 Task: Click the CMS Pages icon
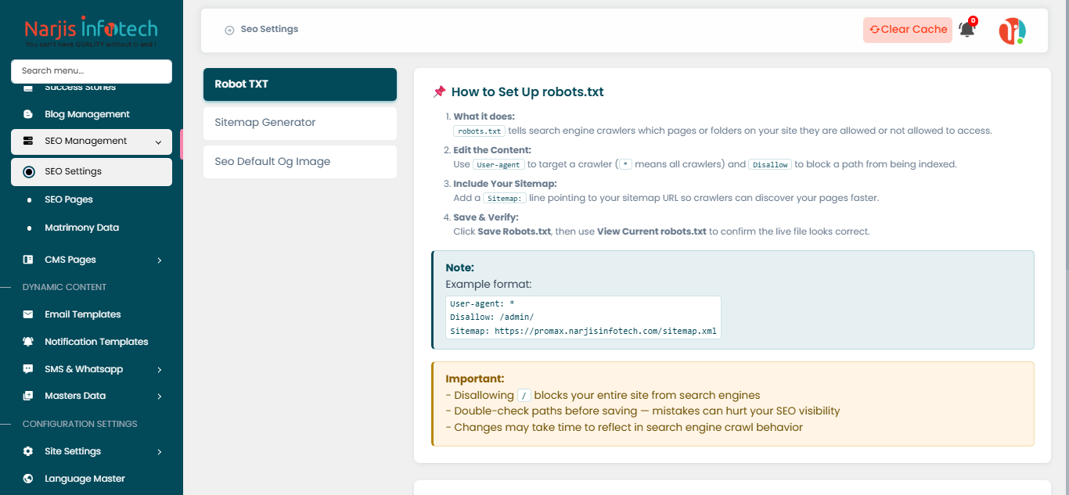(28, 260)
